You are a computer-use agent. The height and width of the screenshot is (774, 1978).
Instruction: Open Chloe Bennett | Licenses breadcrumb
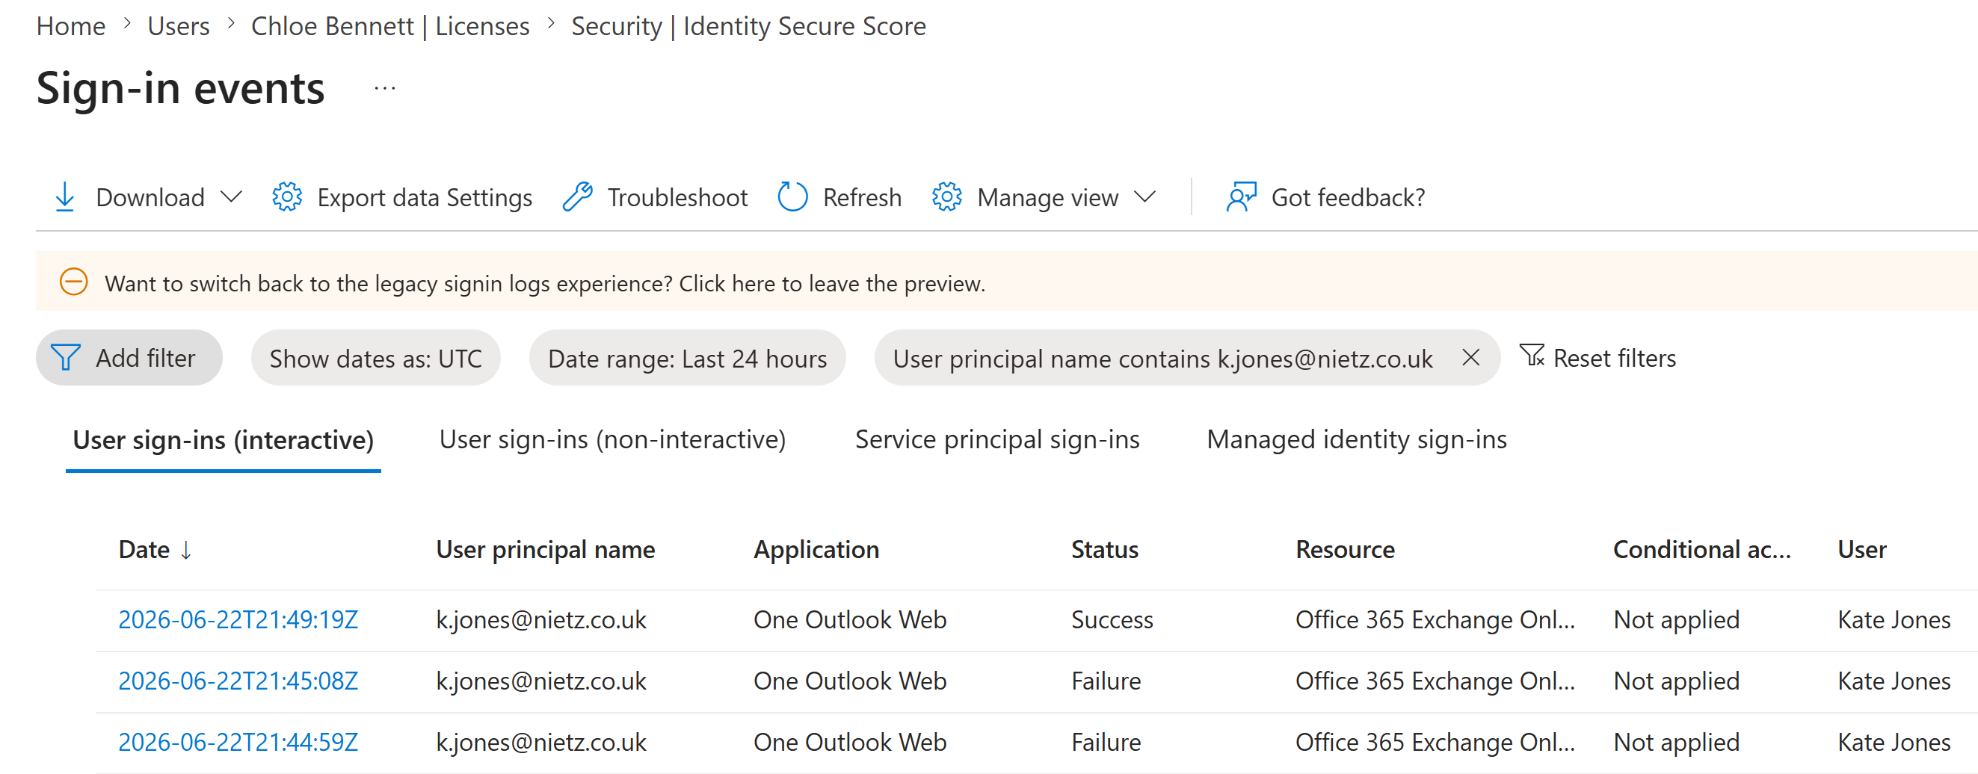[390, 26]
